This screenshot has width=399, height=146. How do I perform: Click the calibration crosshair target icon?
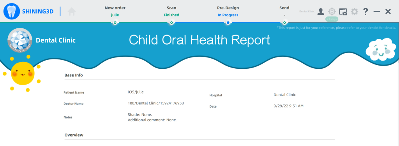(332, 11)
